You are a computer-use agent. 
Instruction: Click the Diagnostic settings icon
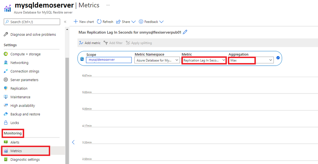click(6, 160)
